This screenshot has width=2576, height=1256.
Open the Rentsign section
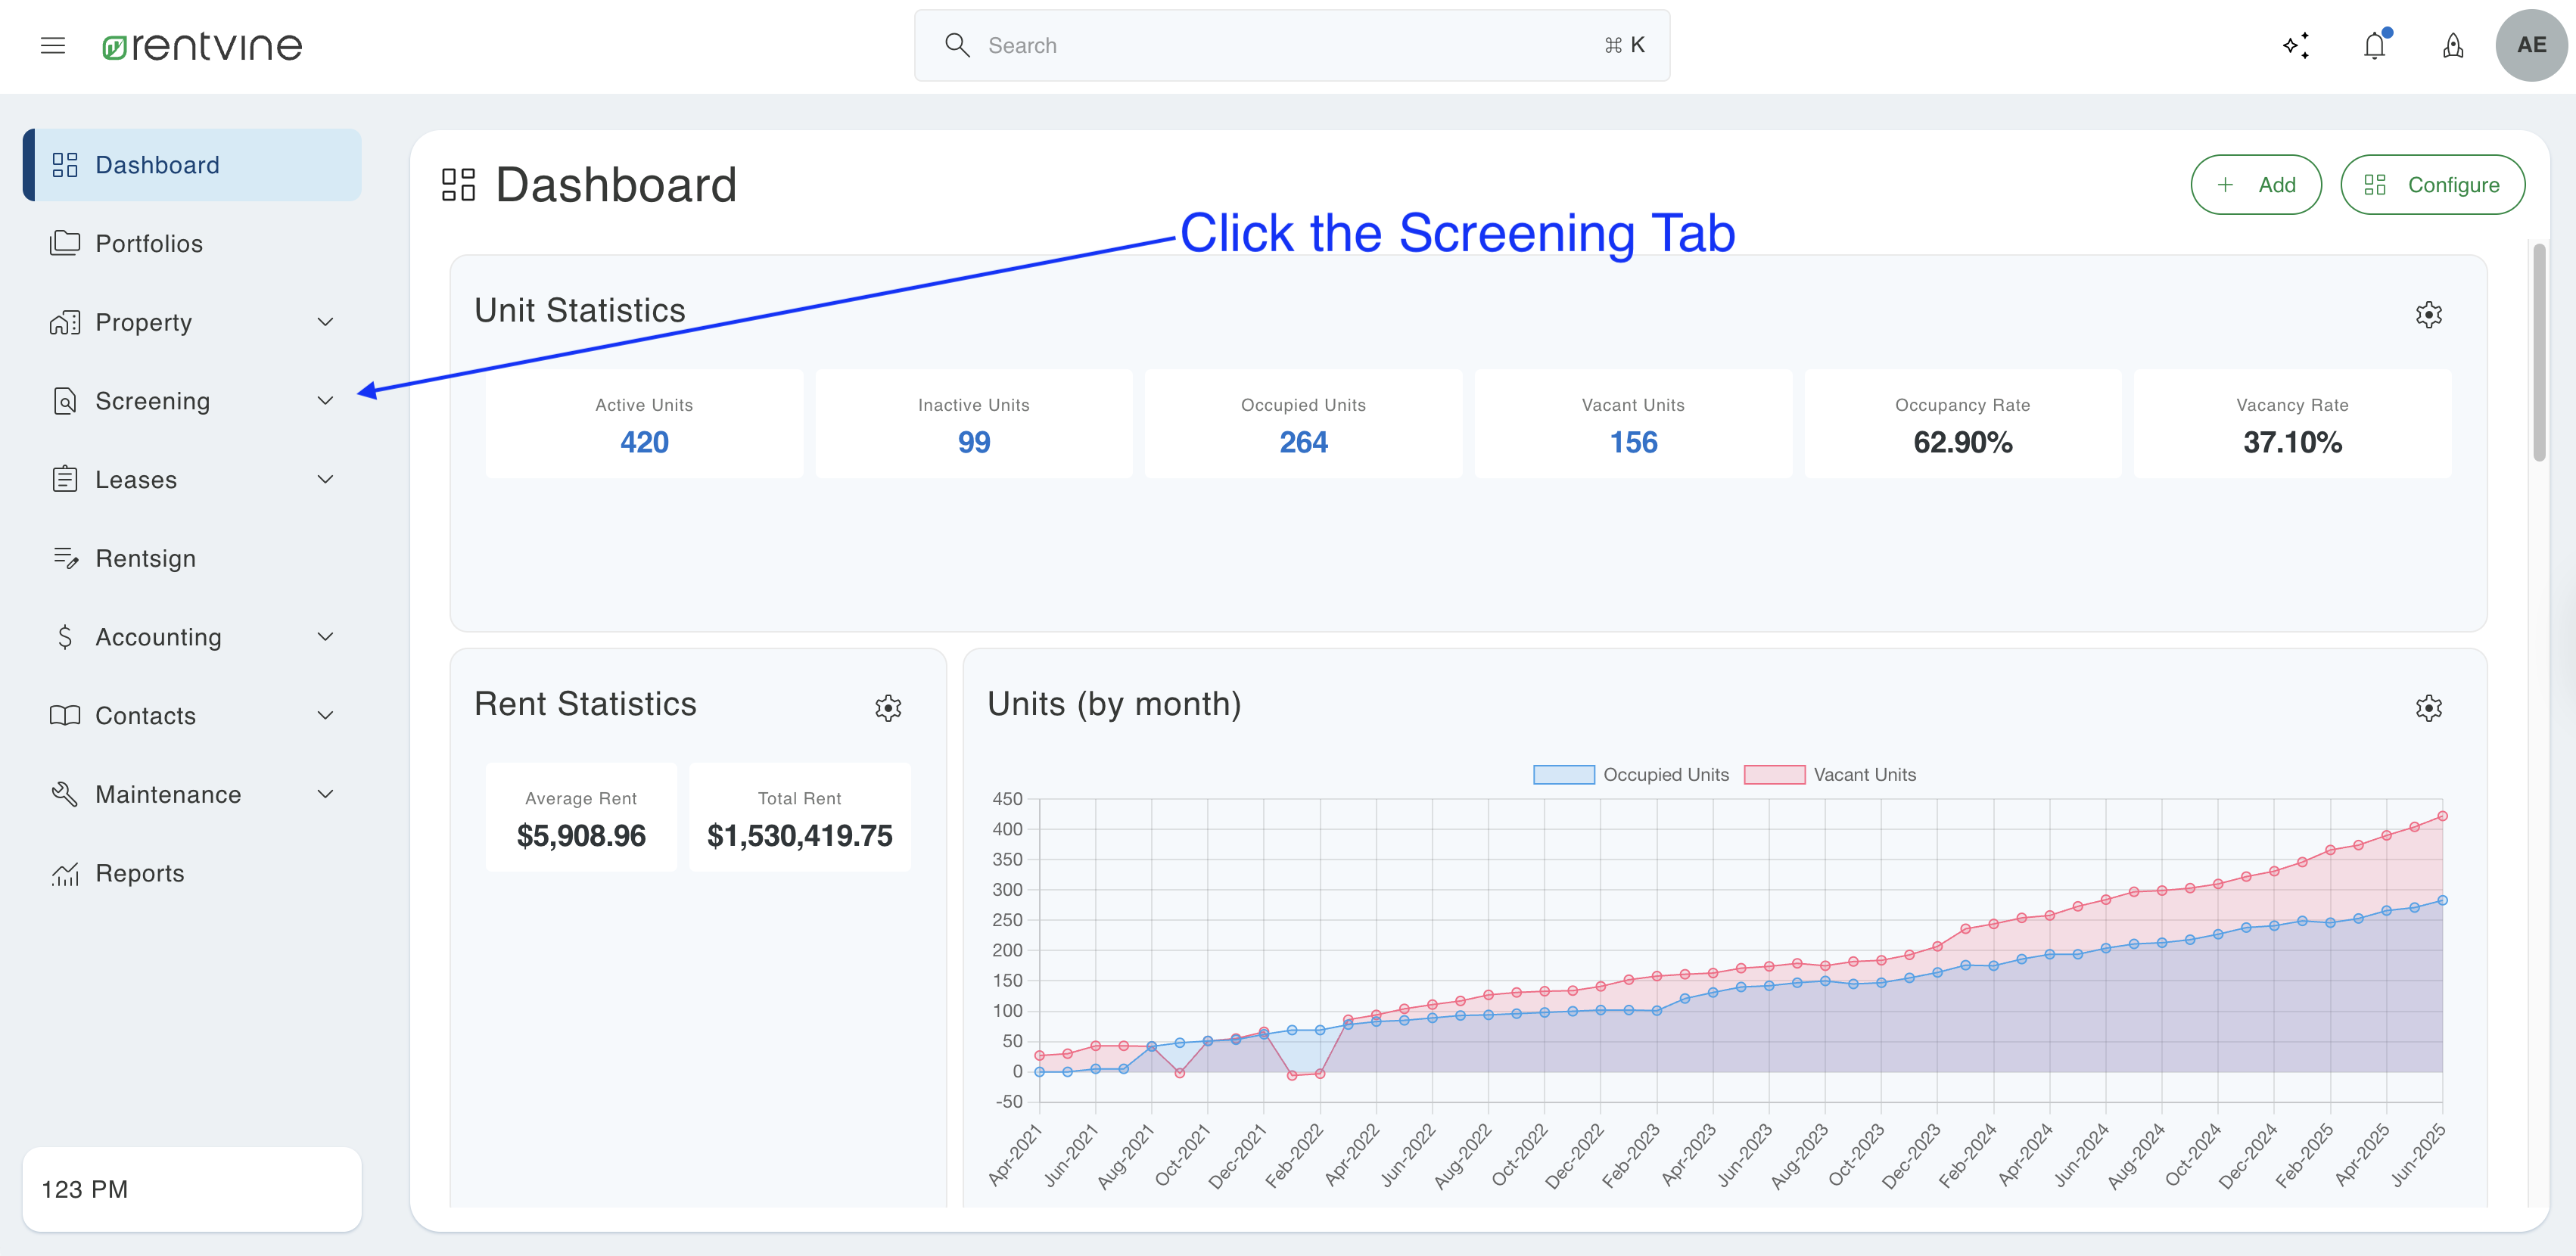click(x=192, y=558)
